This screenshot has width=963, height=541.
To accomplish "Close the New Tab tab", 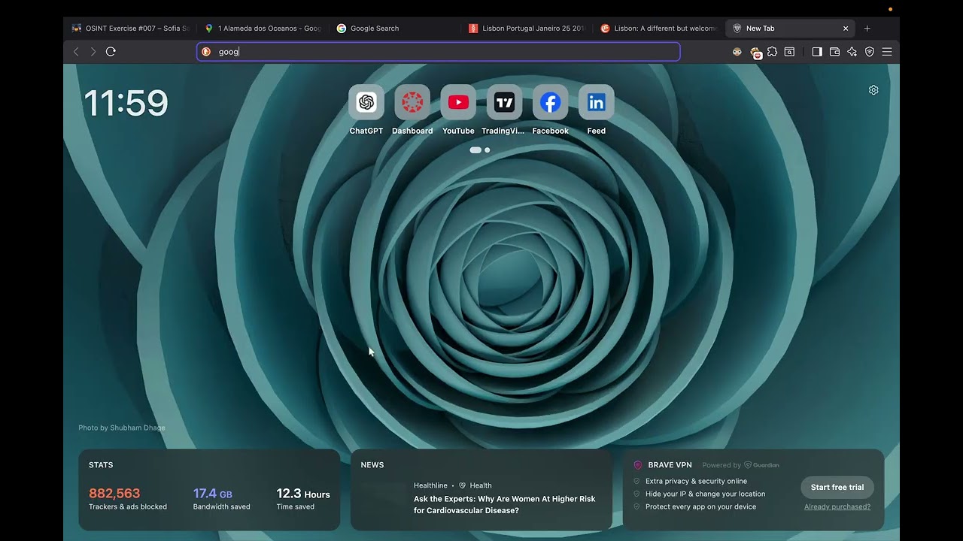I will coord(846,29).
